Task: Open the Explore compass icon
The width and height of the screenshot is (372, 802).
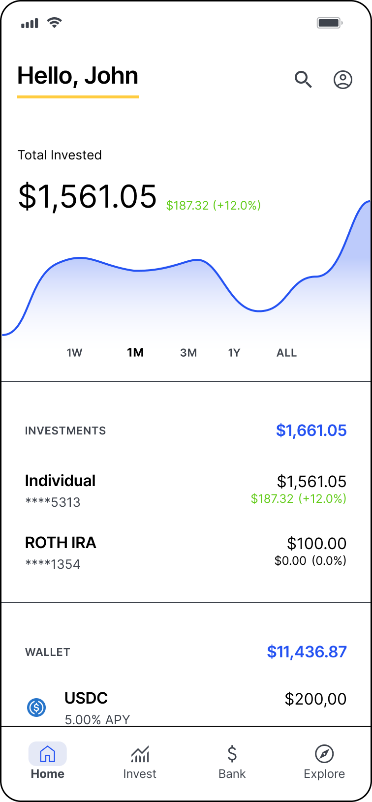Action: pos(324,754)
